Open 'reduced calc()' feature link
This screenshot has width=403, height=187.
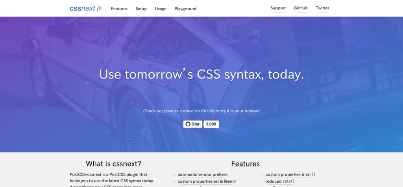[280, 181]
